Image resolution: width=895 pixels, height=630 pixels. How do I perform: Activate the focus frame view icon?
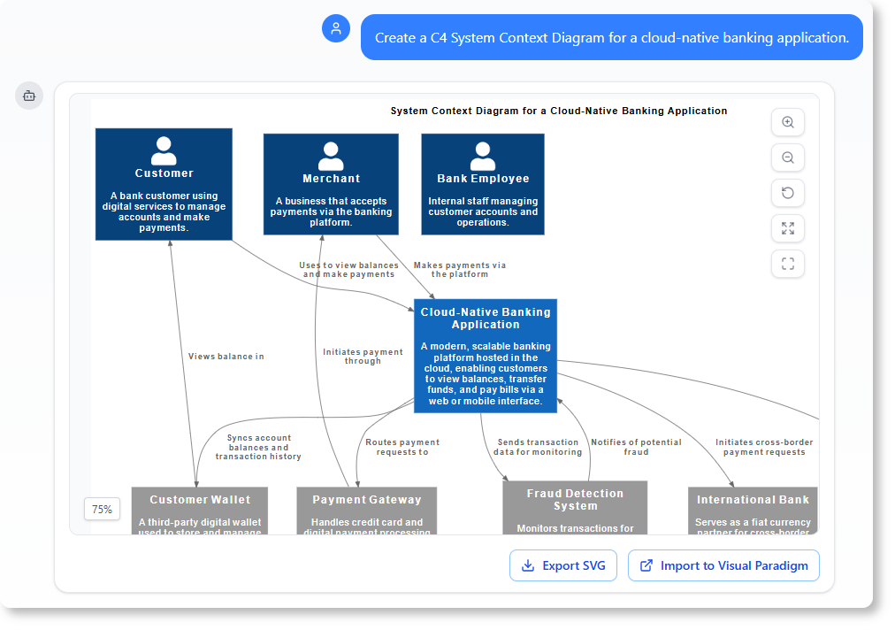tap(787, 264)
